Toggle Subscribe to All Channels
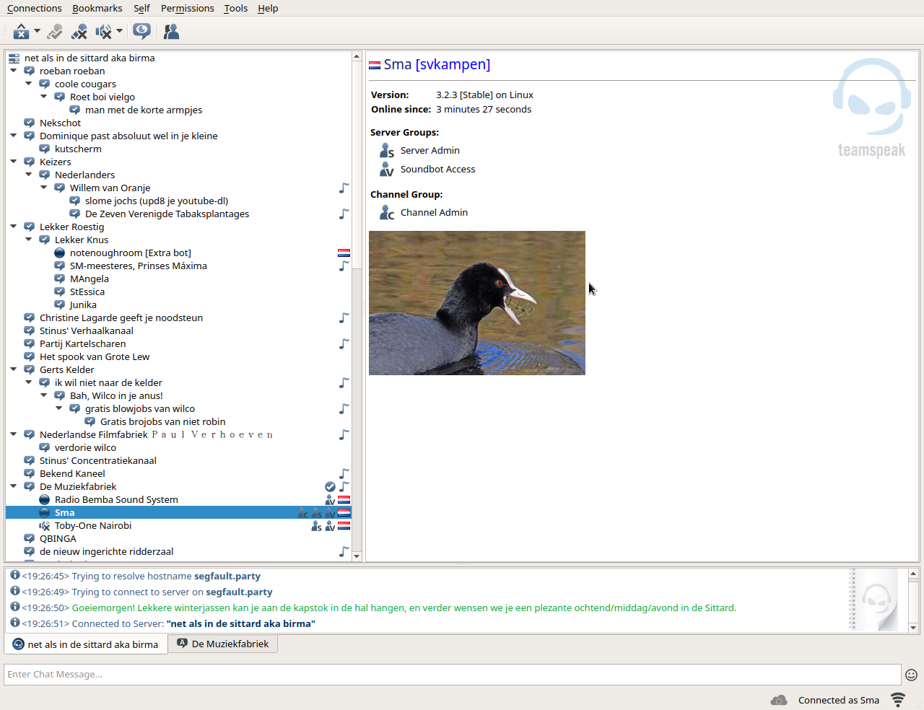The height and width of the screenshot is (710, 924). point(142,32)
